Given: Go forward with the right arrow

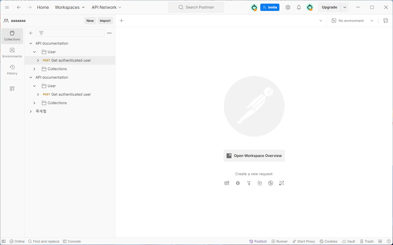Looking at the screenshot, I should [30, 7].
